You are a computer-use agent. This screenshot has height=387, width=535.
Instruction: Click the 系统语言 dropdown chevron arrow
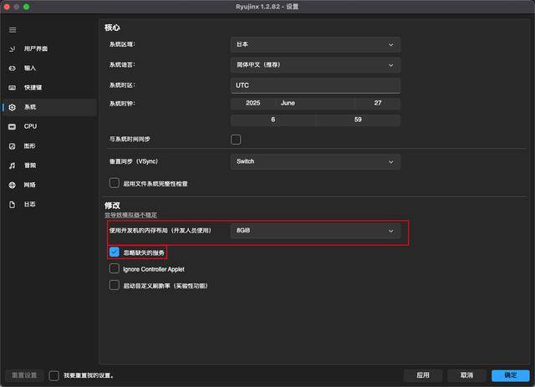pyautogui.click(x=391, y=65)
